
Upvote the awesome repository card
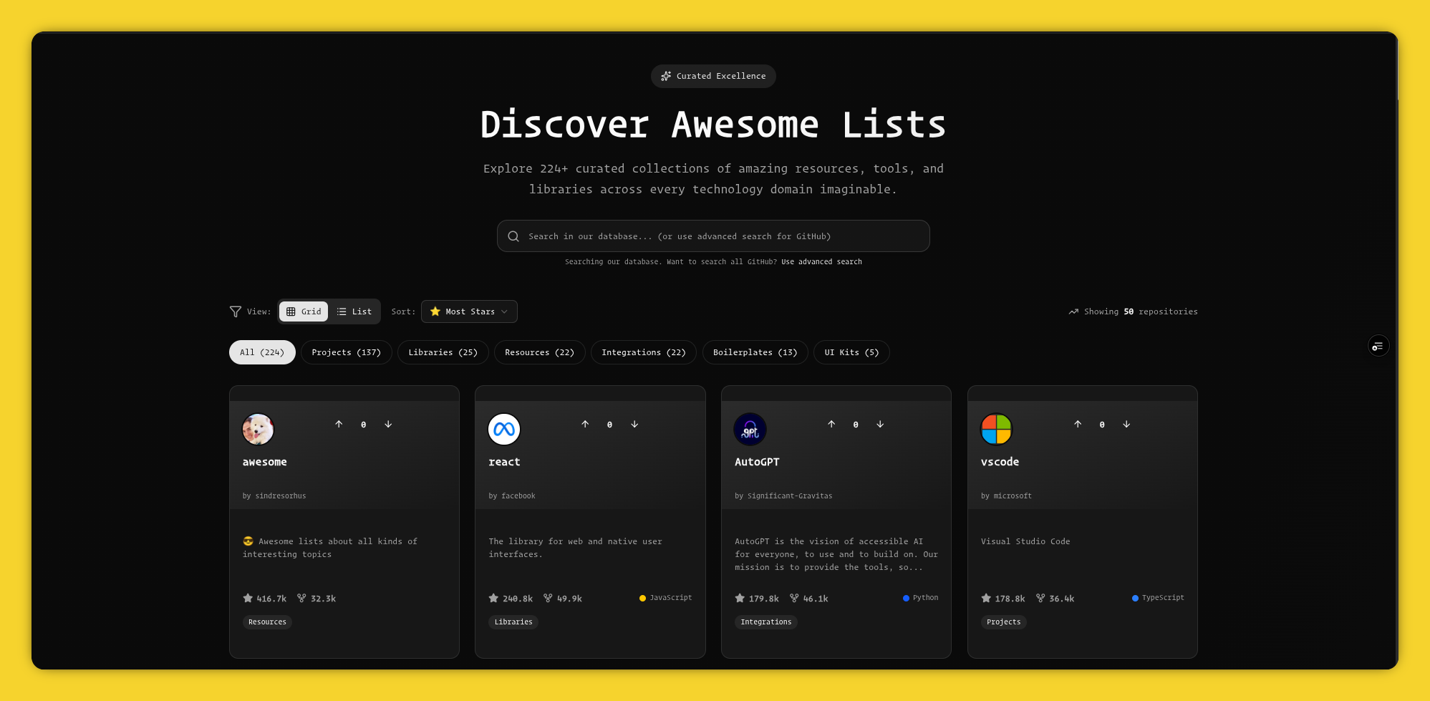pos(339,425)
